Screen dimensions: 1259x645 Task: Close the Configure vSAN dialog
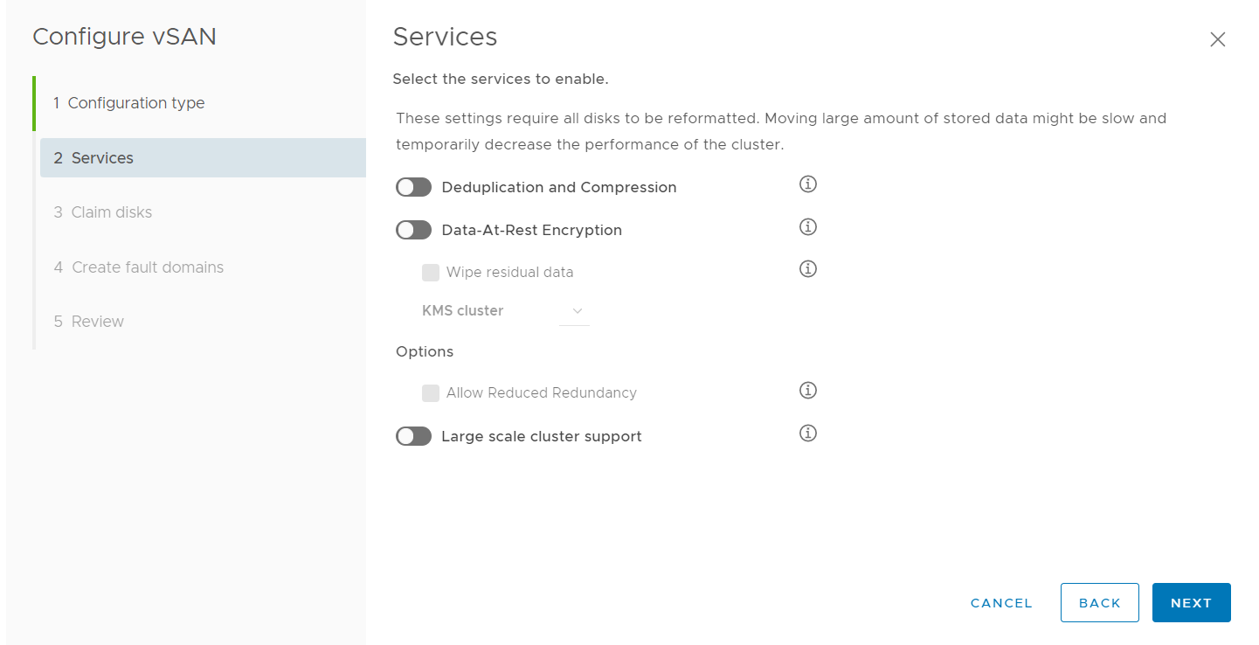click(x=1217, y=39)
